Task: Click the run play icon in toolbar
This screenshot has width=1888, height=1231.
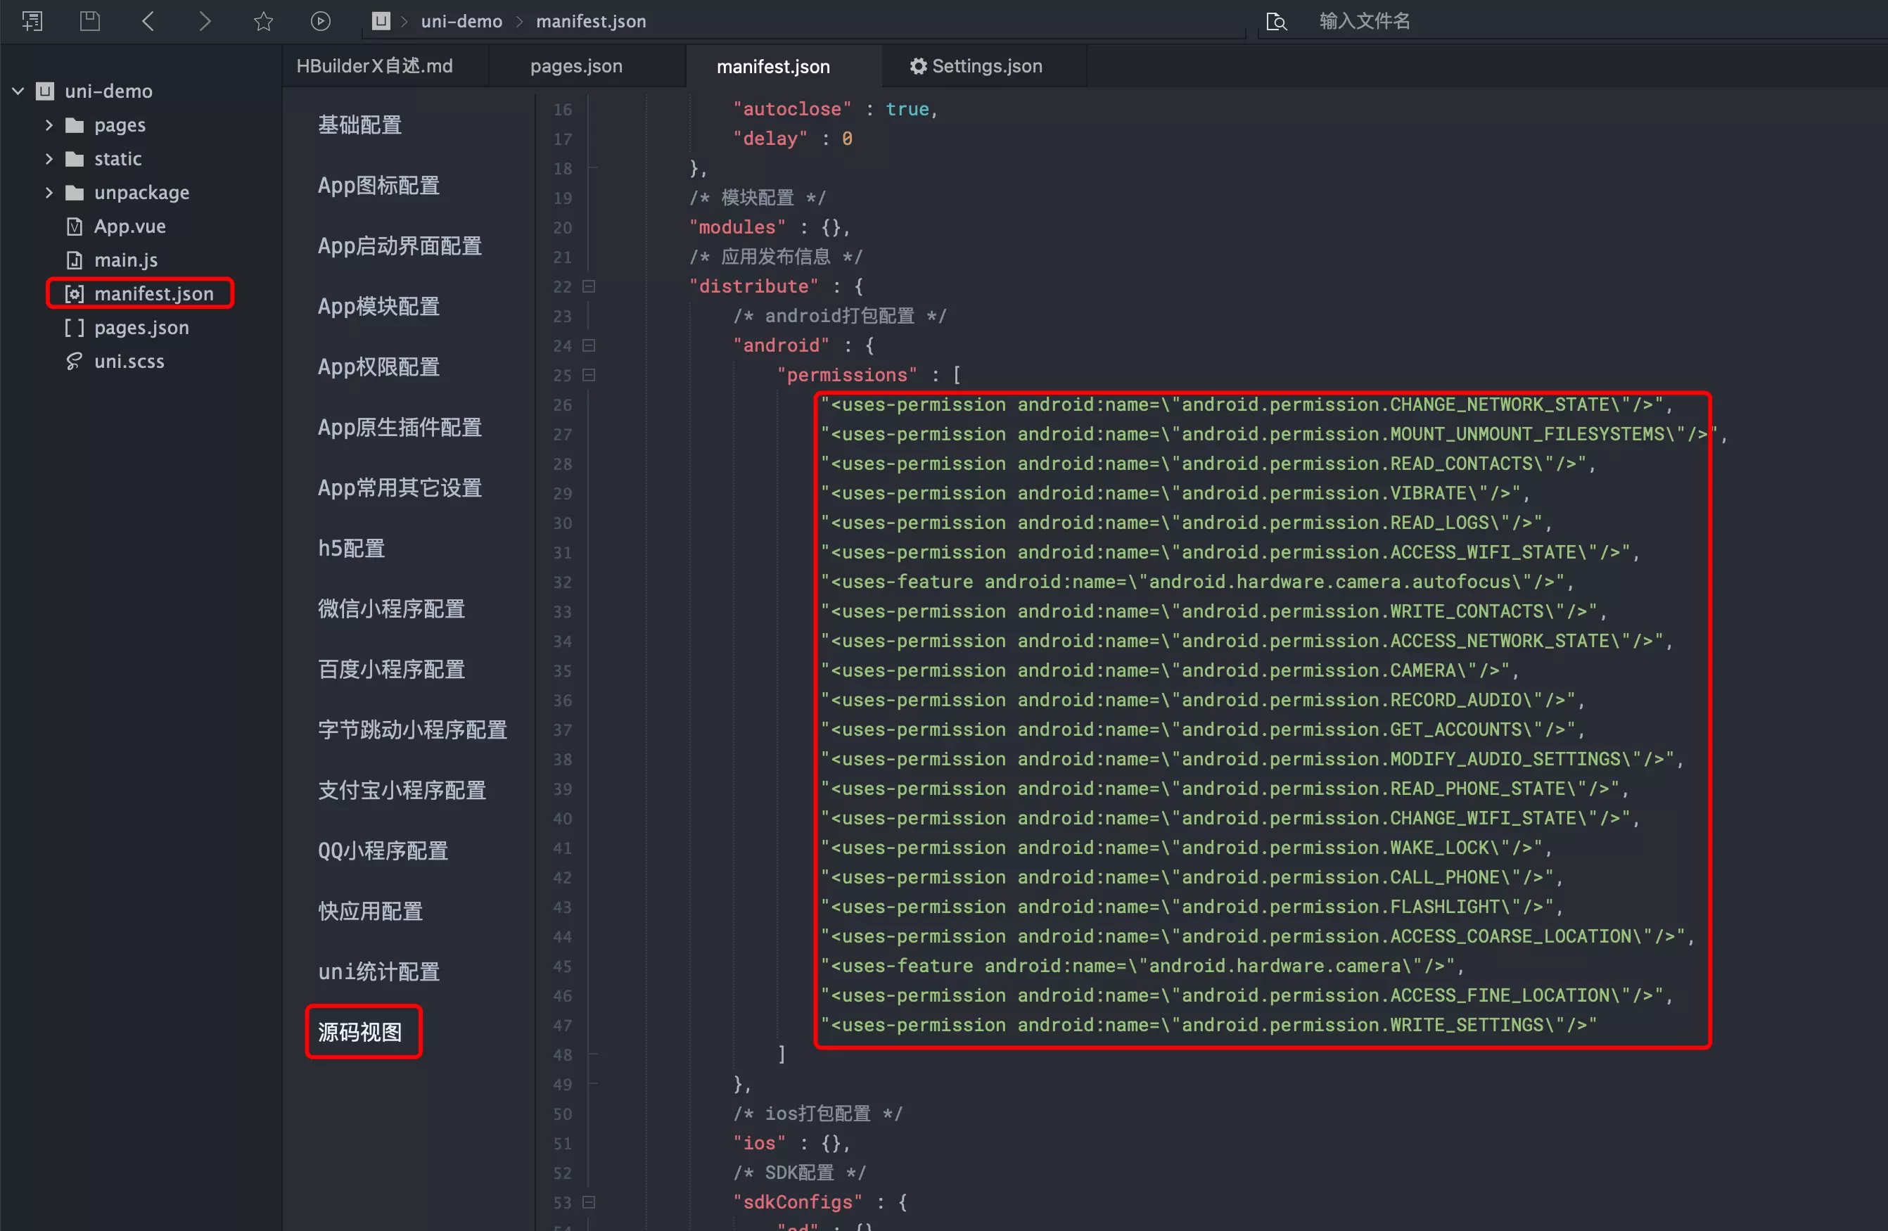Action: point(321,20)
